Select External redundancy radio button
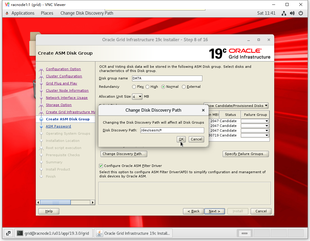Screen dimensions: 310x241 184,87
